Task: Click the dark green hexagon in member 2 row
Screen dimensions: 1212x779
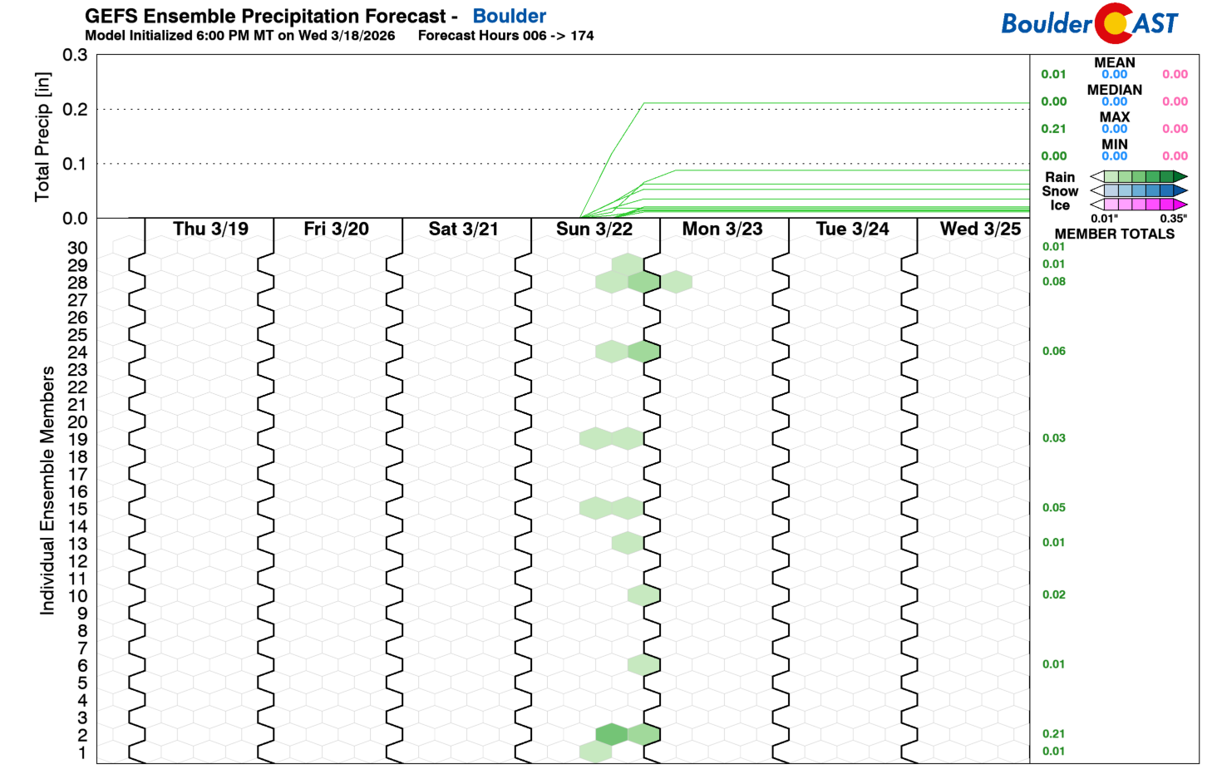Action: pos(612,734)
